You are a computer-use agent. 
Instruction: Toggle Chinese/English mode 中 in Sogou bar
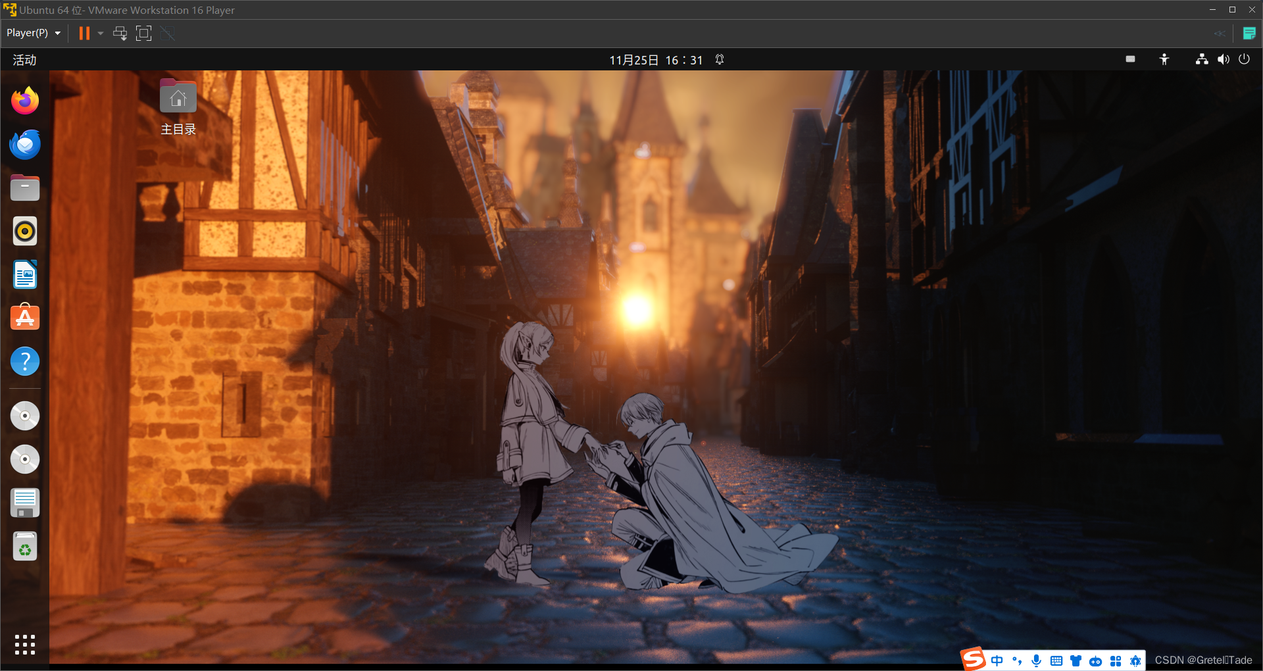point(997,661)
